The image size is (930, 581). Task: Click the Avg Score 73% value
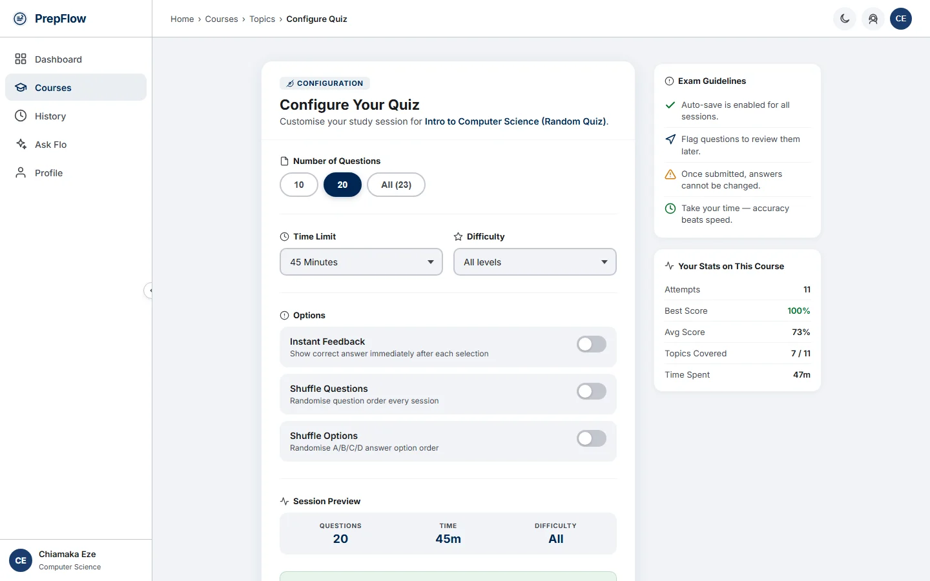coord(801,332)
